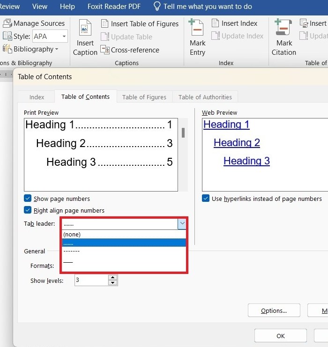
Task: Choose the solid line tab leader option
Action: pos(124,262)
